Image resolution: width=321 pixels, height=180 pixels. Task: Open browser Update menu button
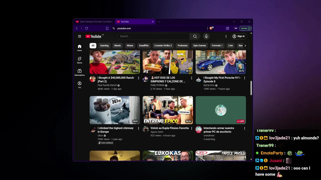(x=246, y=28)
